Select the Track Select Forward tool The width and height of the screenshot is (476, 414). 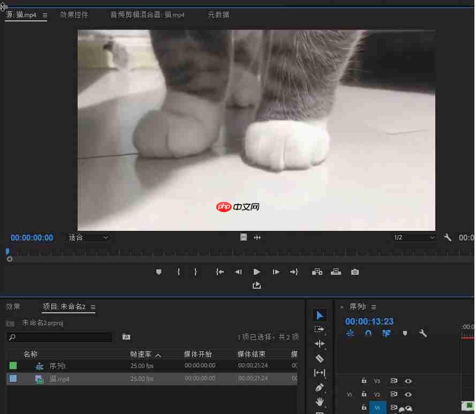320,329
